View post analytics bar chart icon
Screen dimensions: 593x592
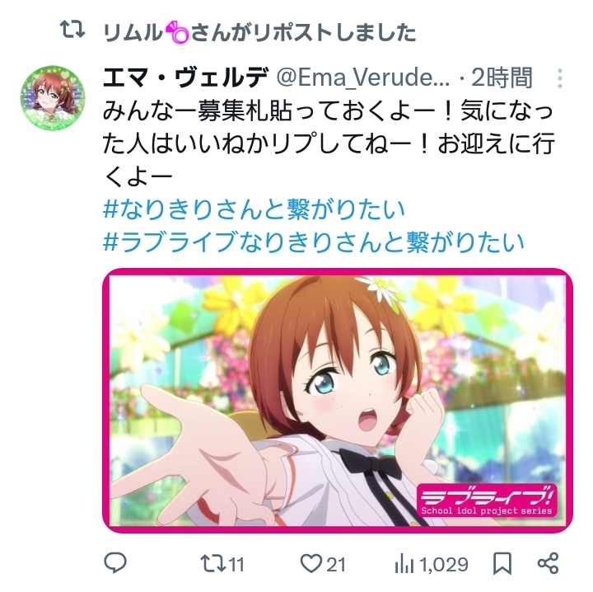pos(404,564)
